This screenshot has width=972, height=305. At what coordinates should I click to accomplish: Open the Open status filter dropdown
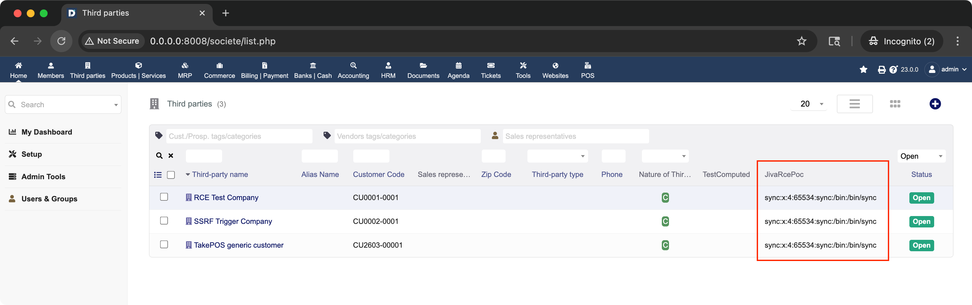[x=921, y=156]
